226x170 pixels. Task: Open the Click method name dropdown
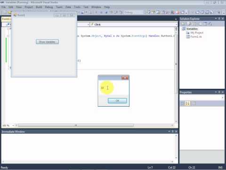coord(177,25)
